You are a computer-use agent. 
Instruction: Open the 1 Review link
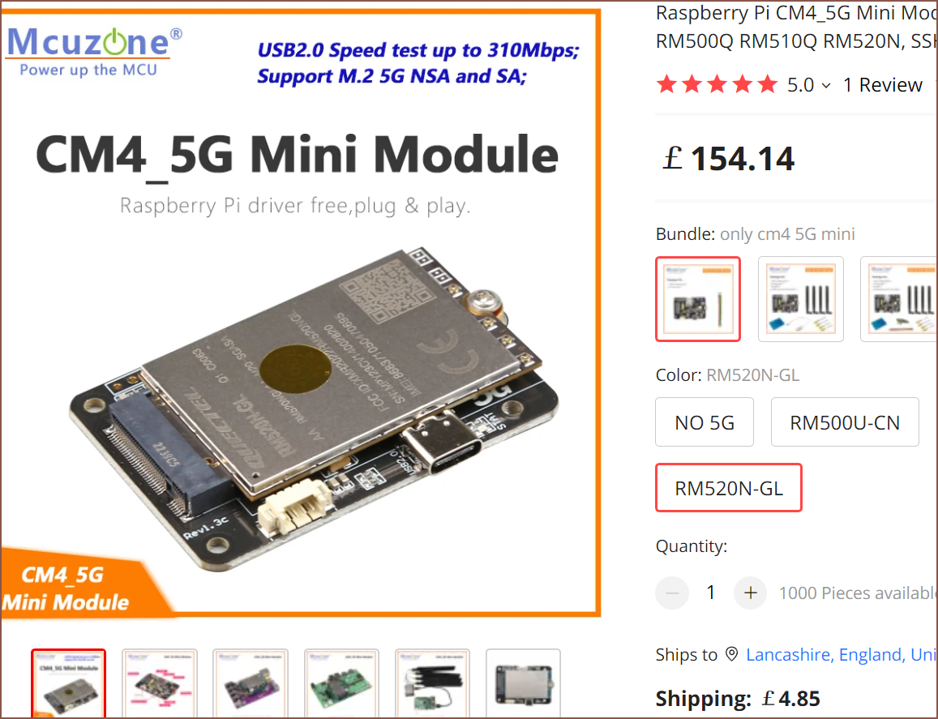click(x=882, y=85)
